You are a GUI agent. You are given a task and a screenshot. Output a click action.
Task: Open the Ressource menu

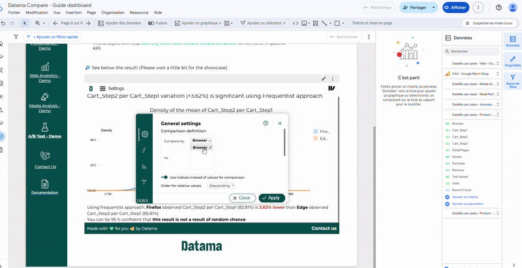click(139, 12)
